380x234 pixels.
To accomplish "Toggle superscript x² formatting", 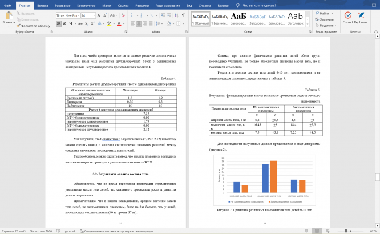I will point(92,23).
